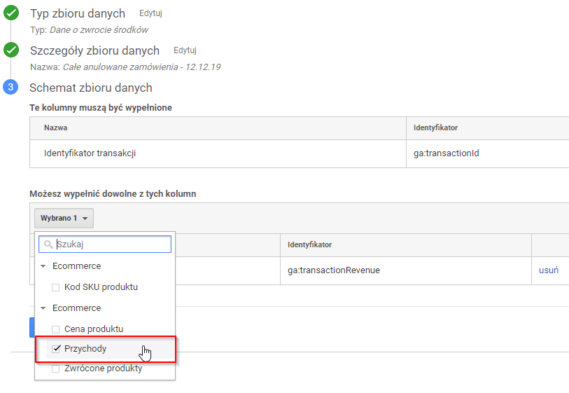Edit the Szczegóły zbioru danych step
Viewport: 569px width, 393px height.
(185, 50)
